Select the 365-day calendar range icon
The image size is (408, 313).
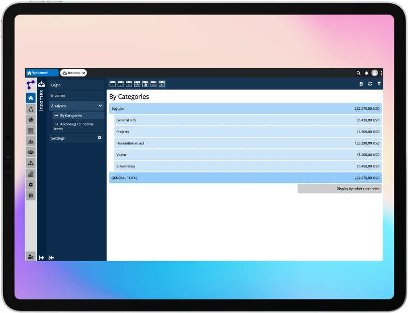[x=153, y=84]
